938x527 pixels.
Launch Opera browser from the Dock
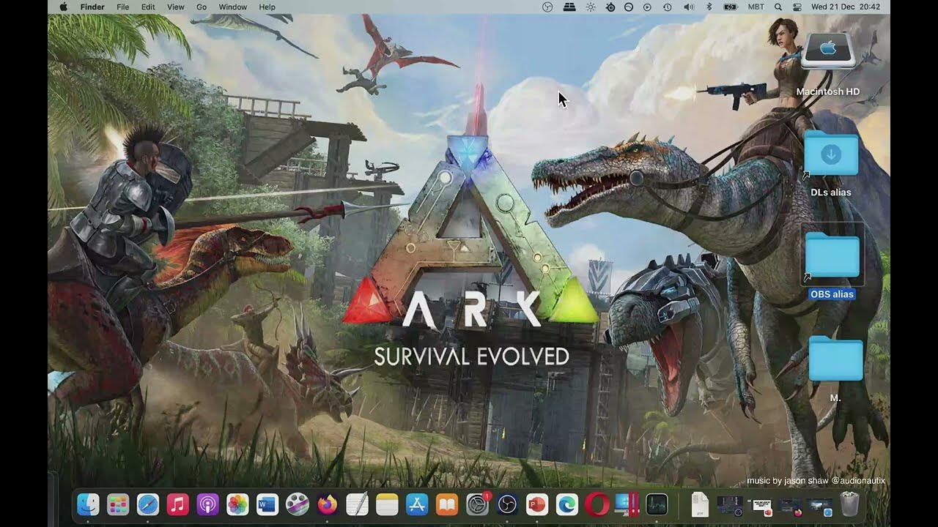(x=597, y=504)
